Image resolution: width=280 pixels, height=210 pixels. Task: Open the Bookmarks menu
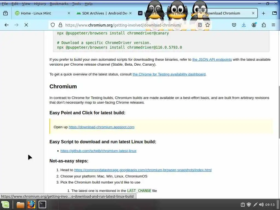pyautogui.click(x=59, y=4)
